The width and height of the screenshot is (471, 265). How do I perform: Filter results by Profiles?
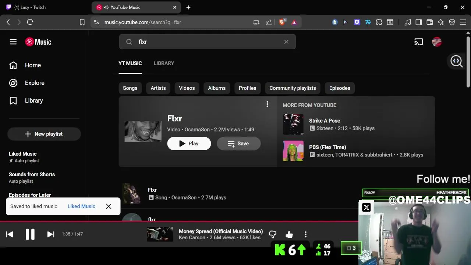[x=247, y=88]
